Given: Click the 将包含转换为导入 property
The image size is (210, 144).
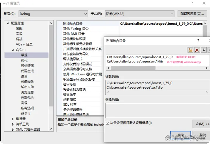Looking at the screenshot, I should [x=76, y=54].
